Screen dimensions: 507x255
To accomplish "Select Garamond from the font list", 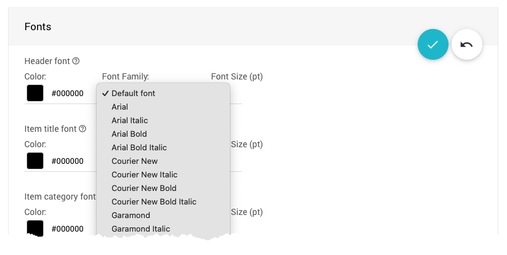I will point(131,216).
